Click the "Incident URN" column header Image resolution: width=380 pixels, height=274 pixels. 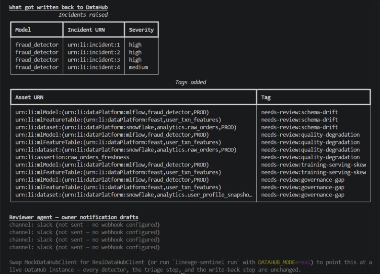[x=86, y=30]
